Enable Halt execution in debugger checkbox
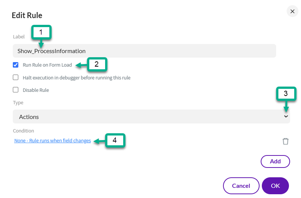The image size is (301, 198). [16, 78]
